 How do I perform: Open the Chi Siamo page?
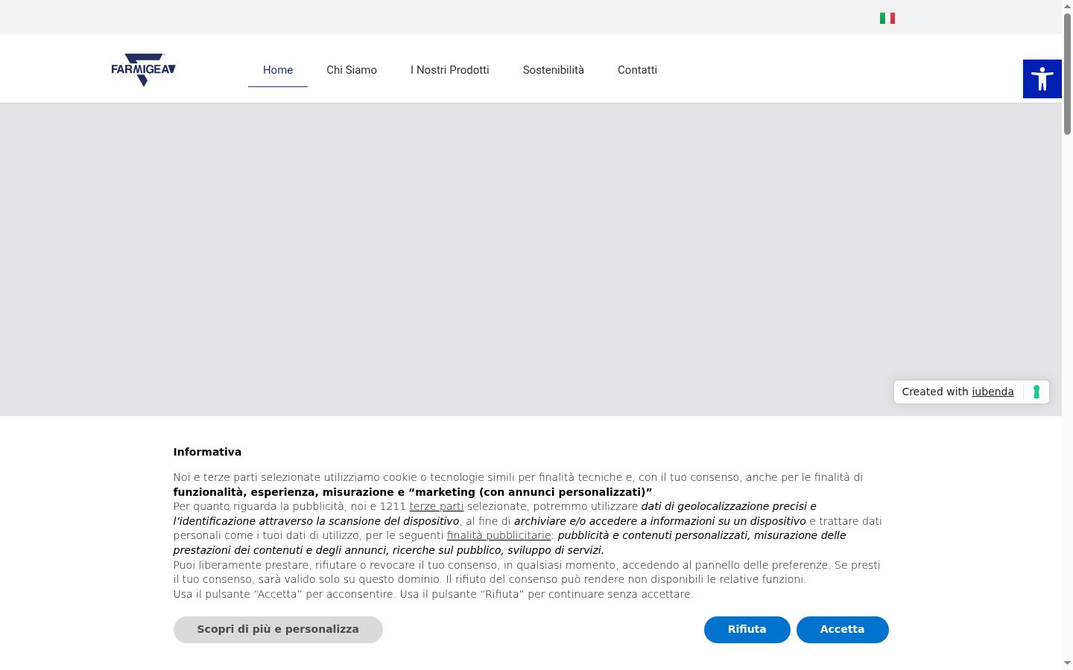pos(352,70)
